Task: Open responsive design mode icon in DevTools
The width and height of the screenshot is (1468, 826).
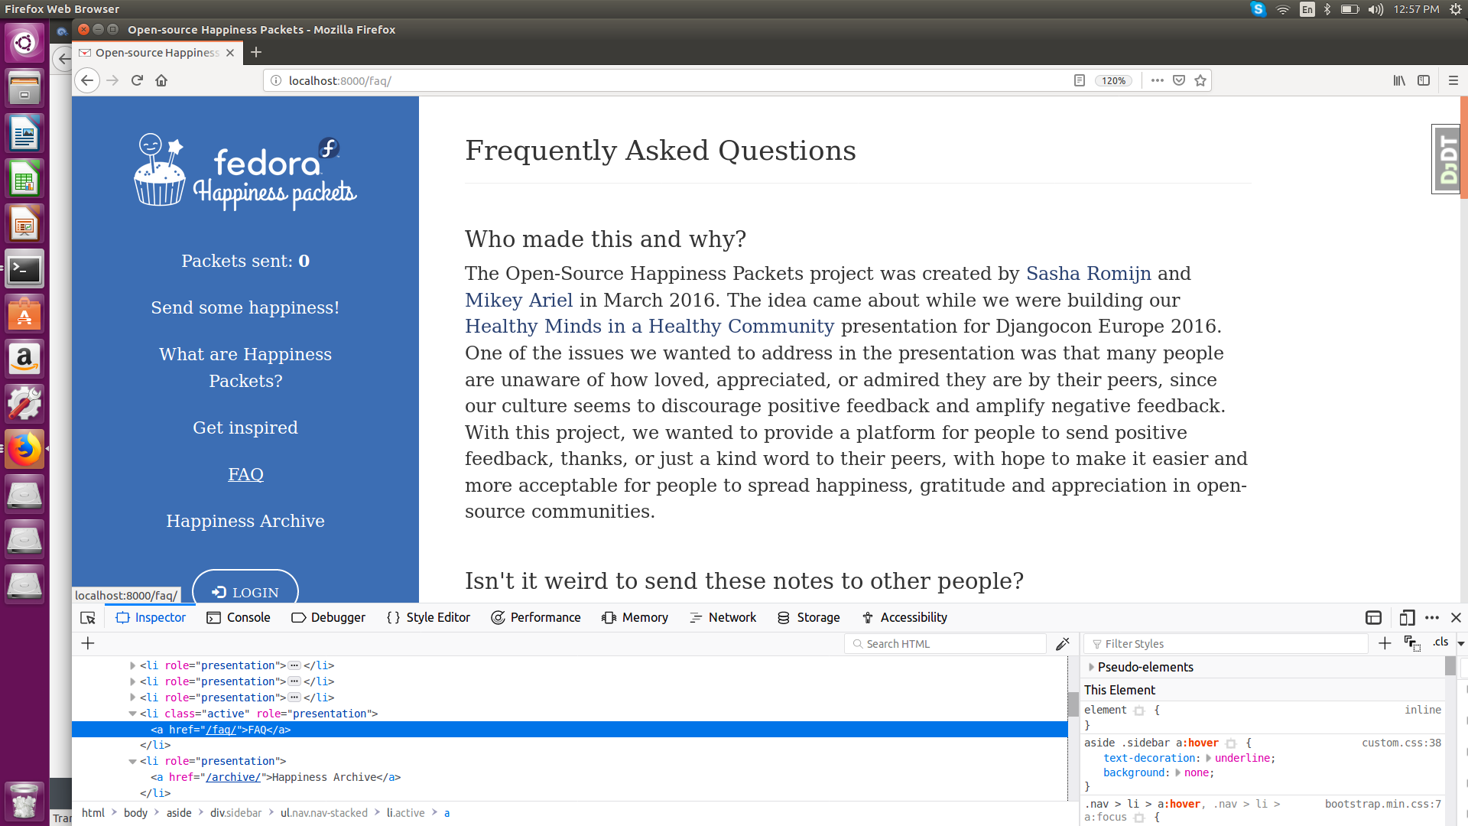Action: 1407,617
